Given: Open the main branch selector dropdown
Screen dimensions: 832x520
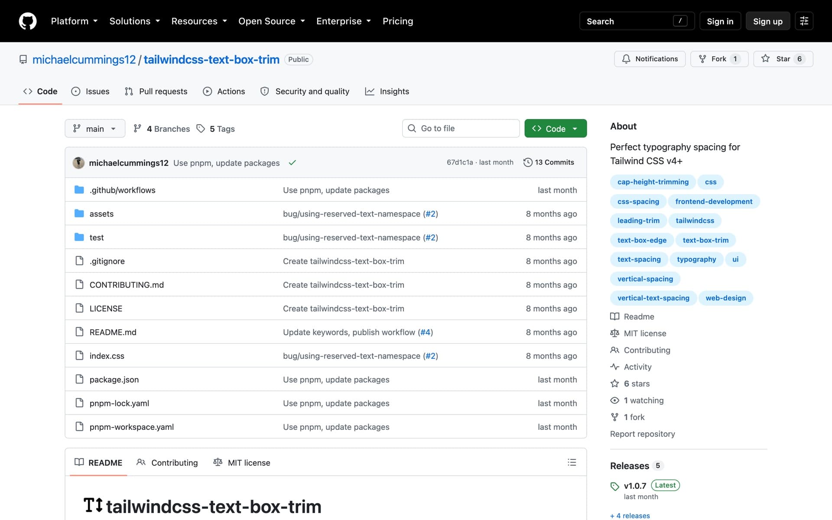Looking at the screenshot, I should tap(95, 128).
